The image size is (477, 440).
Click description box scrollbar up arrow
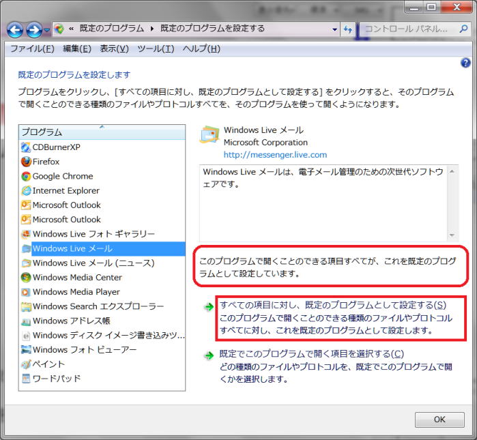[452, 171]
